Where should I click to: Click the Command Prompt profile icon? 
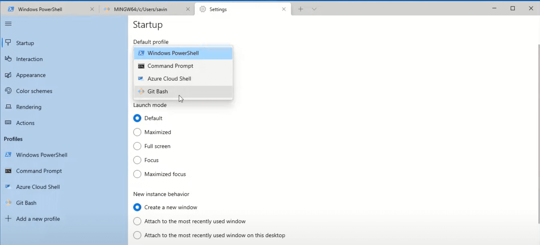tap(8, 171)
